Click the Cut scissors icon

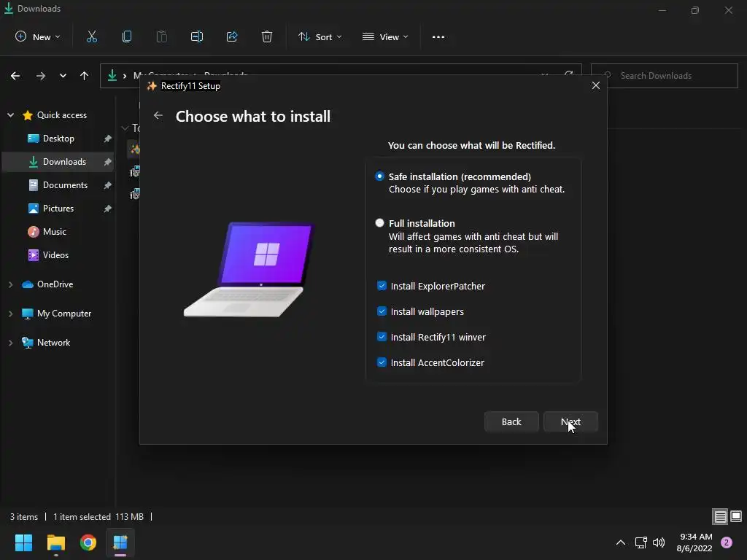91,36
